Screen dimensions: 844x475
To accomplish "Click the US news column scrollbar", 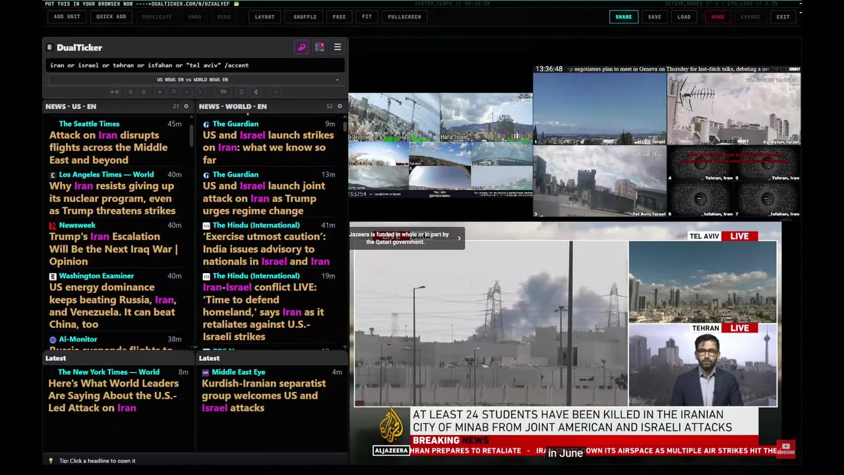I will click(x=192, y=135).
